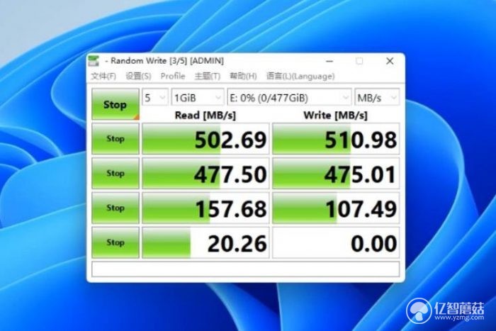Click the CrystalDiskMark app icon in title bar
This screenshot has height=331, width=496.
[x=94, y=61]
